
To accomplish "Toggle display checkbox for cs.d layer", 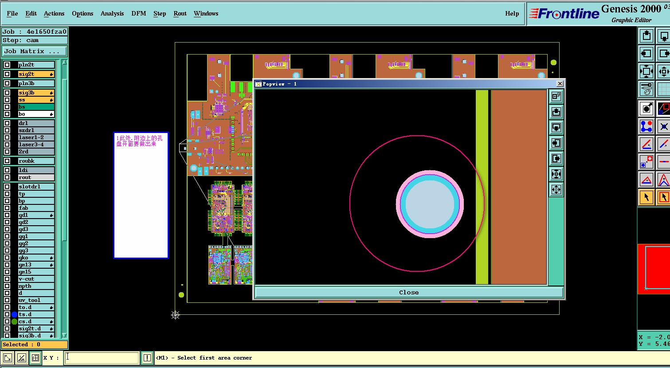I will 7,321.
